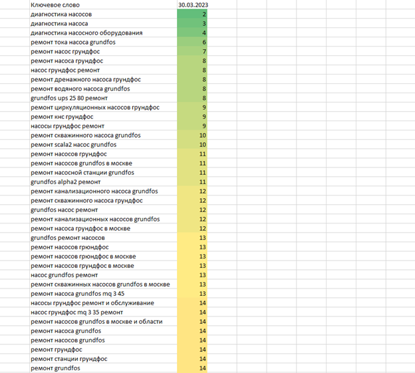Image resolution: width=415 pixels, height=373 pixels.
Task: Click the value 12 beside 'grundfos насос ремонт'
Action: 192,210
